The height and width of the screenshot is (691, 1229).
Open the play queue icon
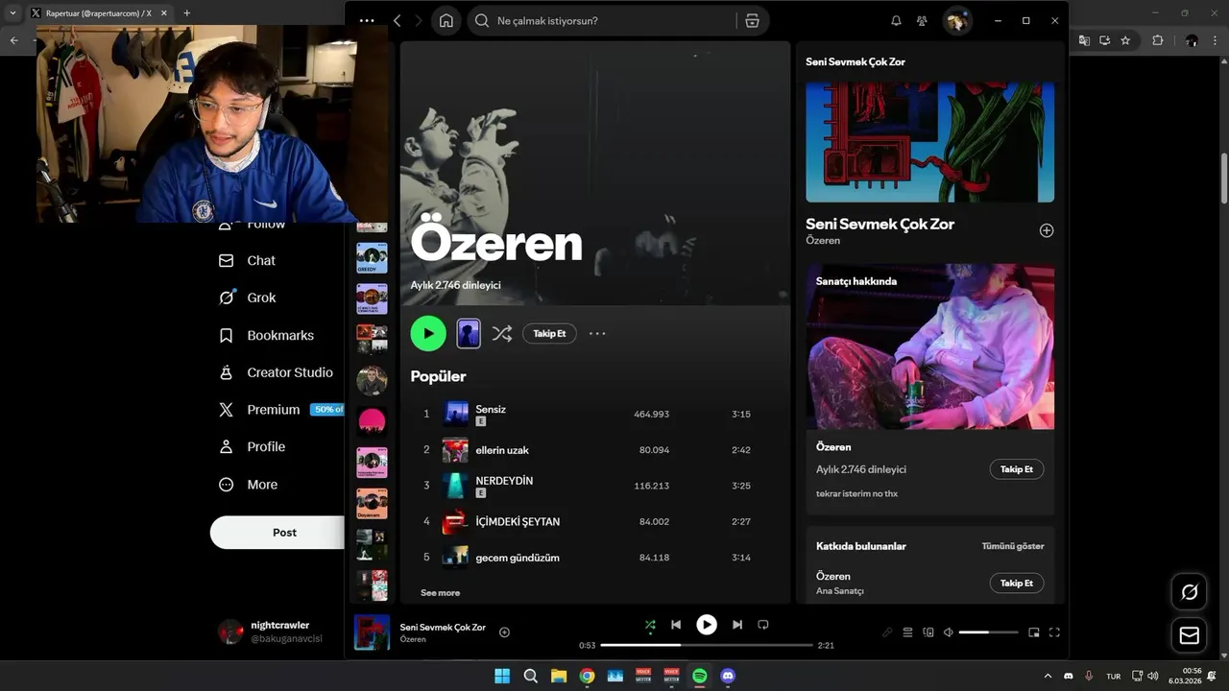point(907,632)
